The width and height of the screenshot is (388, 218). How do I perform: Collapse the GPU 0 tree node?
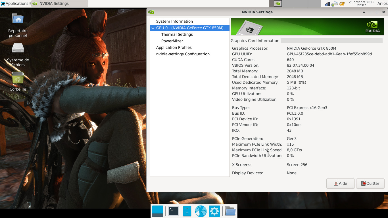153,28
